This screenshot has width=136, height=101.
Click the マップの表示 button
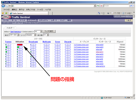49,31
